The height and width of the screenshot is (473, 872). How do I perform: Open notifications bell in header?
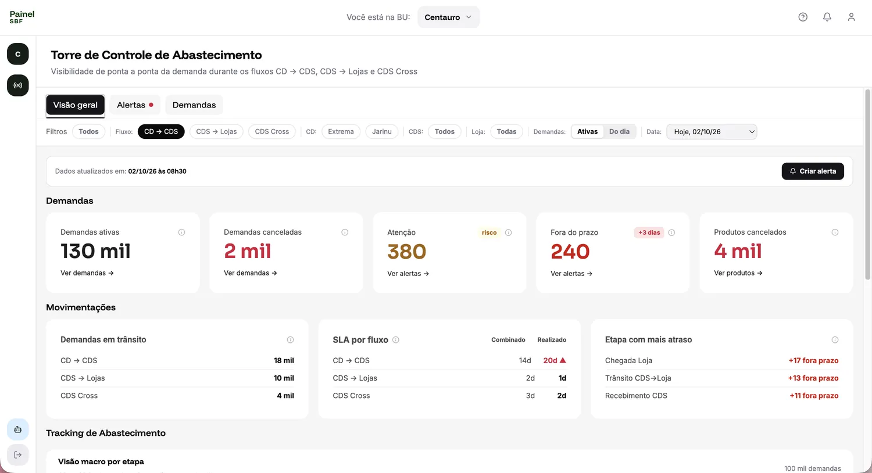827,17
